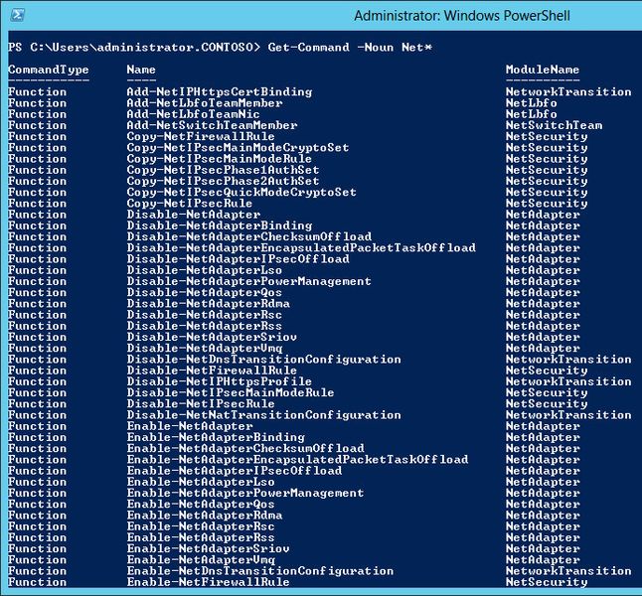
Task: Select Enable-NetAdapterBinding text
Action: pyautogui.click(x=216, y=437)
